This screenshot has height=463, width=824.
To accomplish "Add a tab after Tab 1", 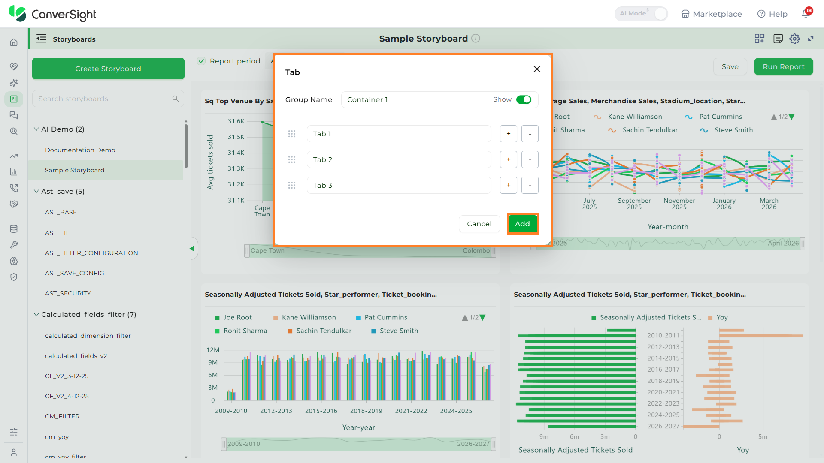I will [x=509, y=134].
